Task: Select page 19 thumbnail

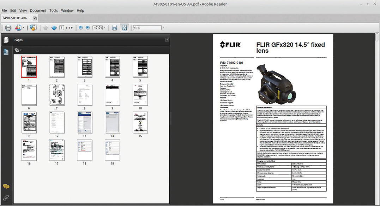Action: 113,150
